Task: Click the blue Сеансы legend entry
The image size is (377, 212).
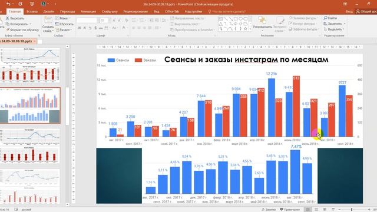Action: coord(118,60)
